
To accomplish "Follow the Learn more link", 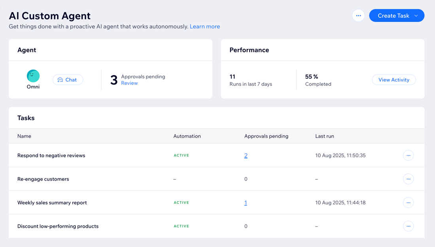I will 204,26.
